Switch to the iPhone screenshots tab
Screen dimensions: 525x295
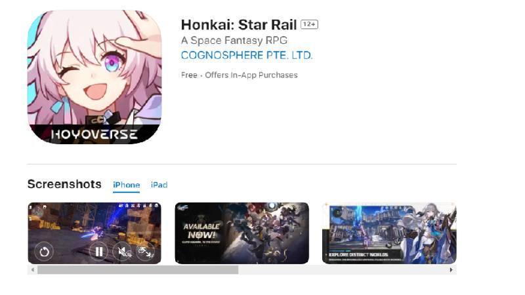click(126, 185)
